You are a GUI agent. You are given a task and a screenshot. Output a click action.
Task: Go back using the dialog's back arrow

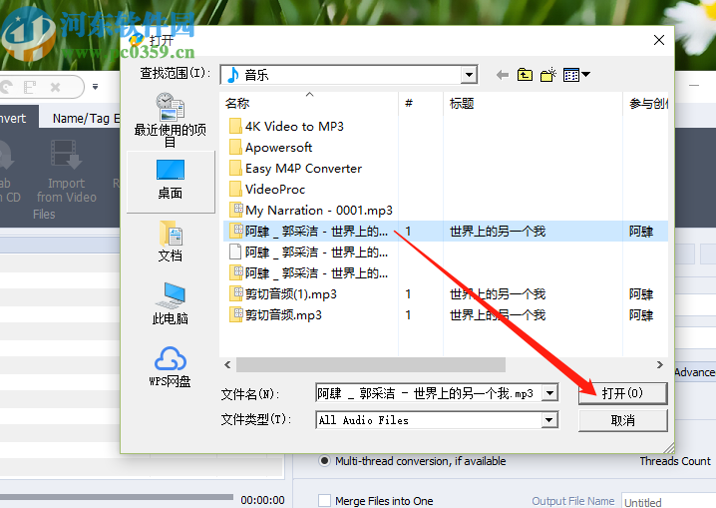(x=503, y=75)
